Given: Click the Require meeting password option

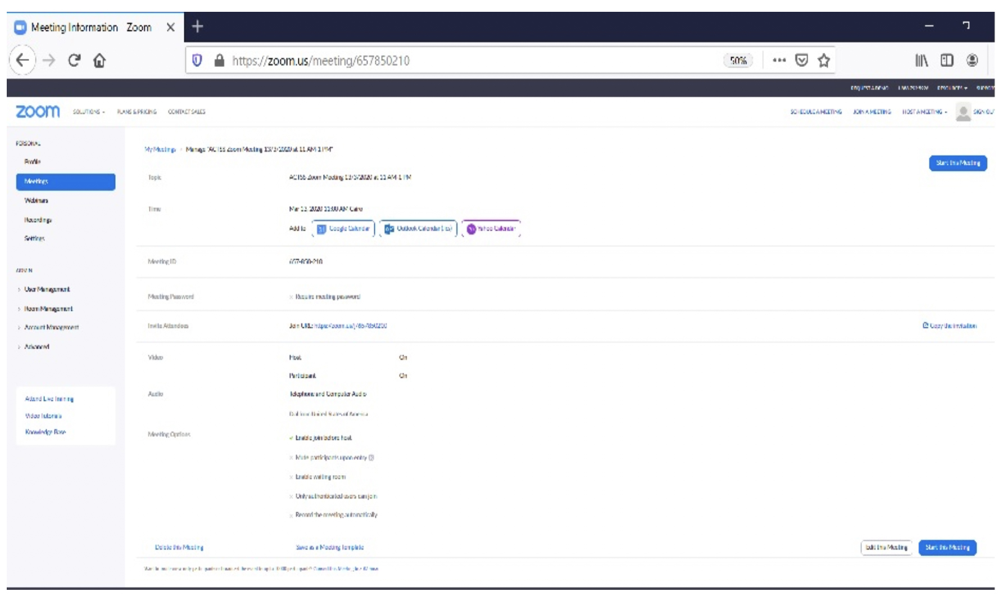Looking at the screenshot, I should pos(325,296).
